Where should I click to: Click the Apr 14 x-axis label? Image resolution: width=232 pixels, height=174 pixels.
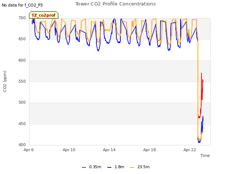point(109,150)
